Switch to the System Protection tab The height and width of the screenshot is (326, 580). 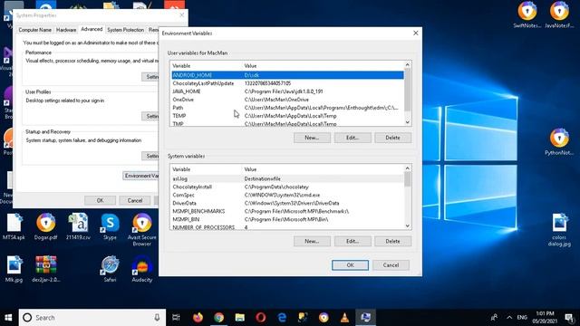125,30
